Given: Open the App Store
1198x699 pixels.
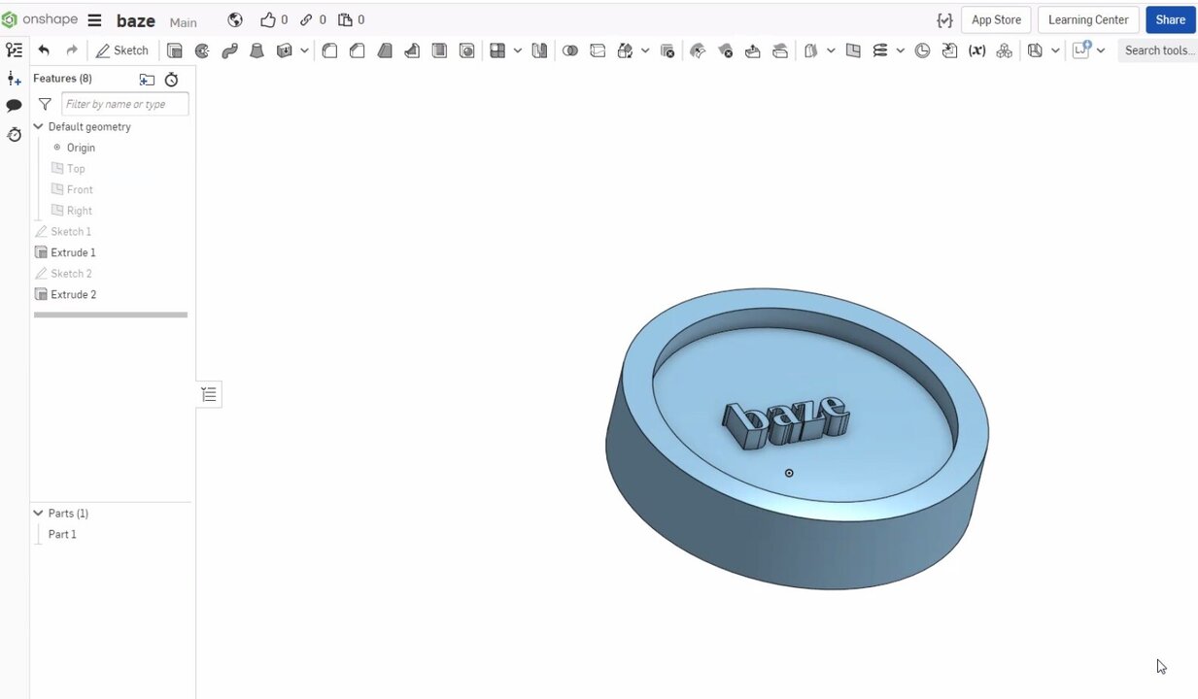Looking at the screenshot, I should tap(996, 19).
